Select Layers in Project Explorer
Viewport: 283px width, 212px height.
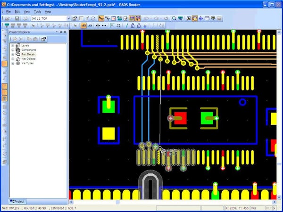pyautogui.click(x=25, y=45)
